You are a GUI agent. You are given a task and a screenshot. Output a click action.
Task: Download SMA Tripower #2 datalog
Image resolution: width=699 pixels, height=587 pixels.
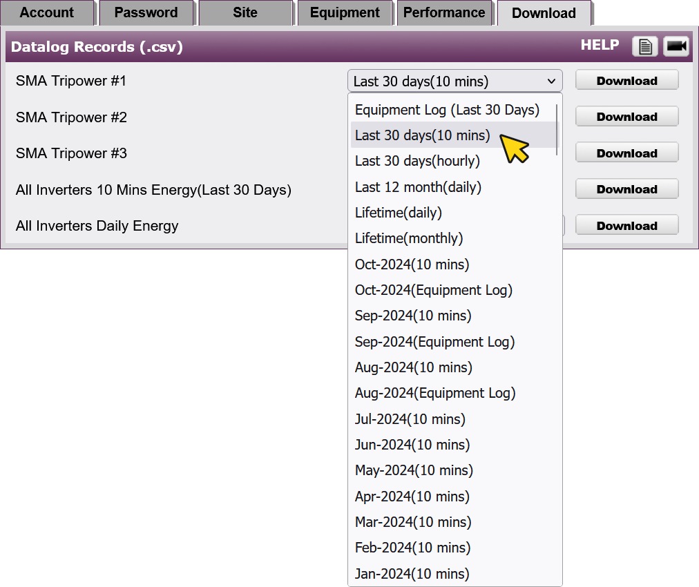tap(626, 117)
